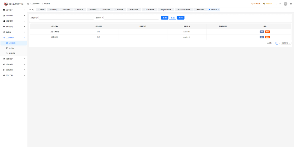Collapse the sidebar with the hamburger icon
294x147 pixels.
(30, 10)
